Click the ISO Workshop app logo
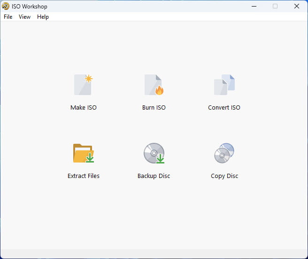The width and height of the screenshot is (308, 259). click(x=6, y=6)
